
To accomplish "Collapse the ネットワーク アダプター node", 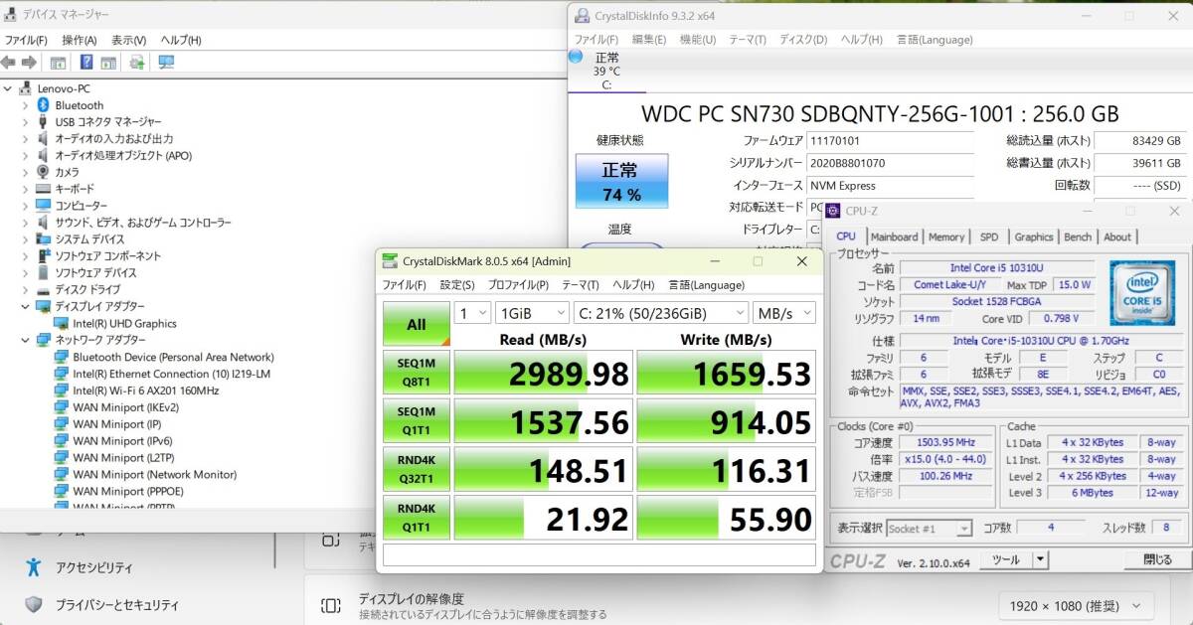I will tap(26, 340).
